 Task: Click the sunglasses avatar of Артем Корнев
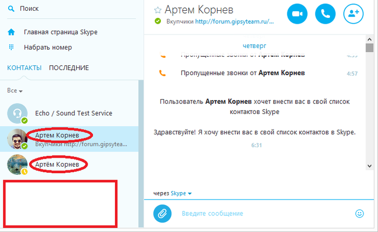[x=17, y=139]
